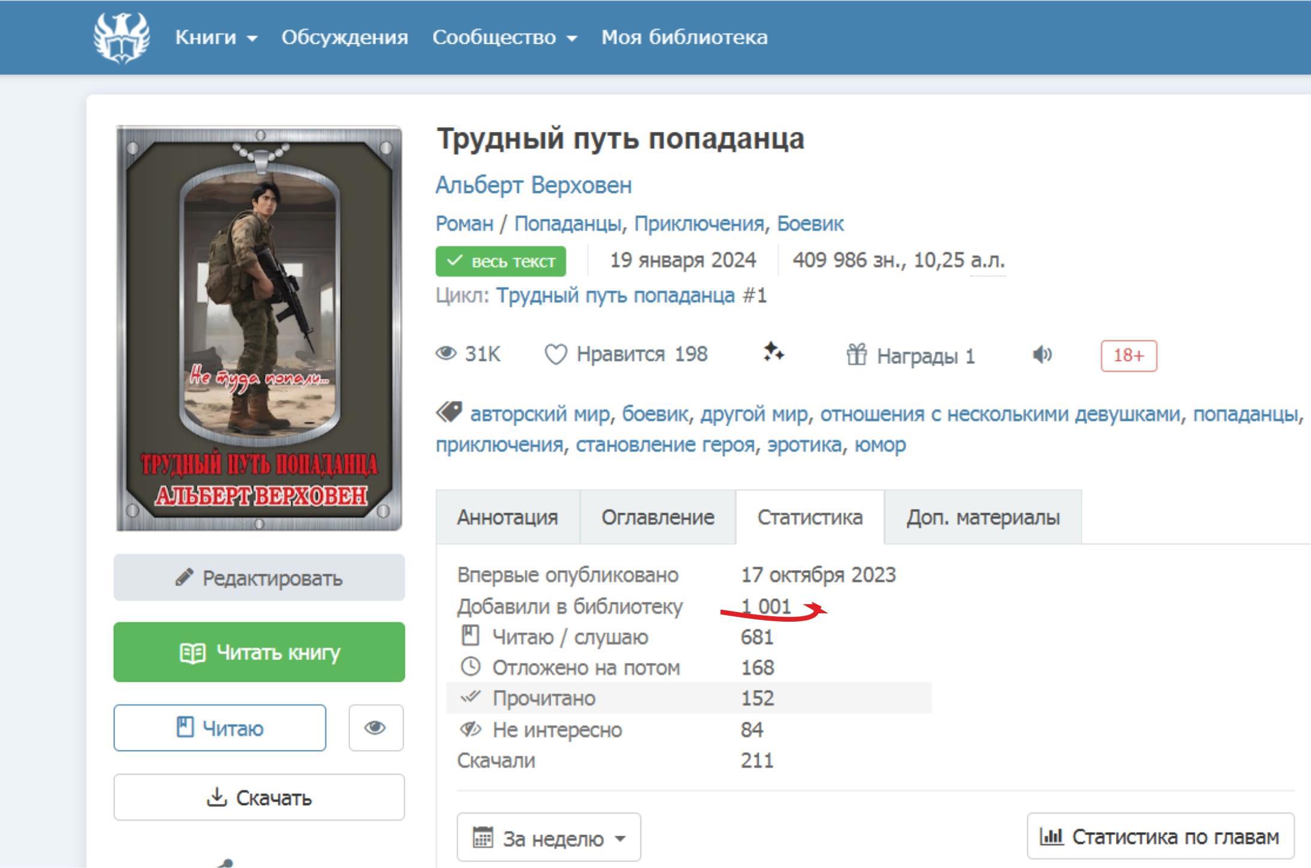
Task: Toggle the eye watch button
Action: coord(375,728)
